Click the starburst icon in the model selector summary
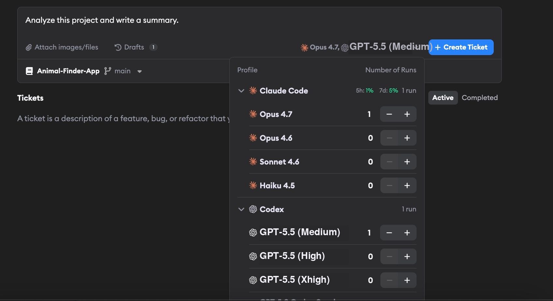 (305, 48)
